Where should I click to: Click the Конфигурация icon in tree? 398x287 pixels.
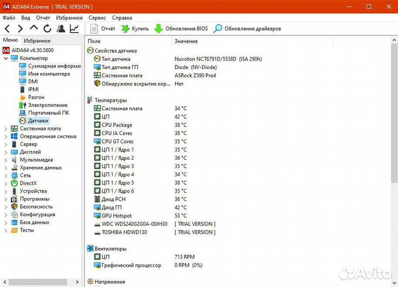[x=14, y=215]
